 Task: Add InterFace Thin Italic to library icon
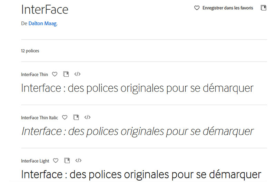coord(76,117)
